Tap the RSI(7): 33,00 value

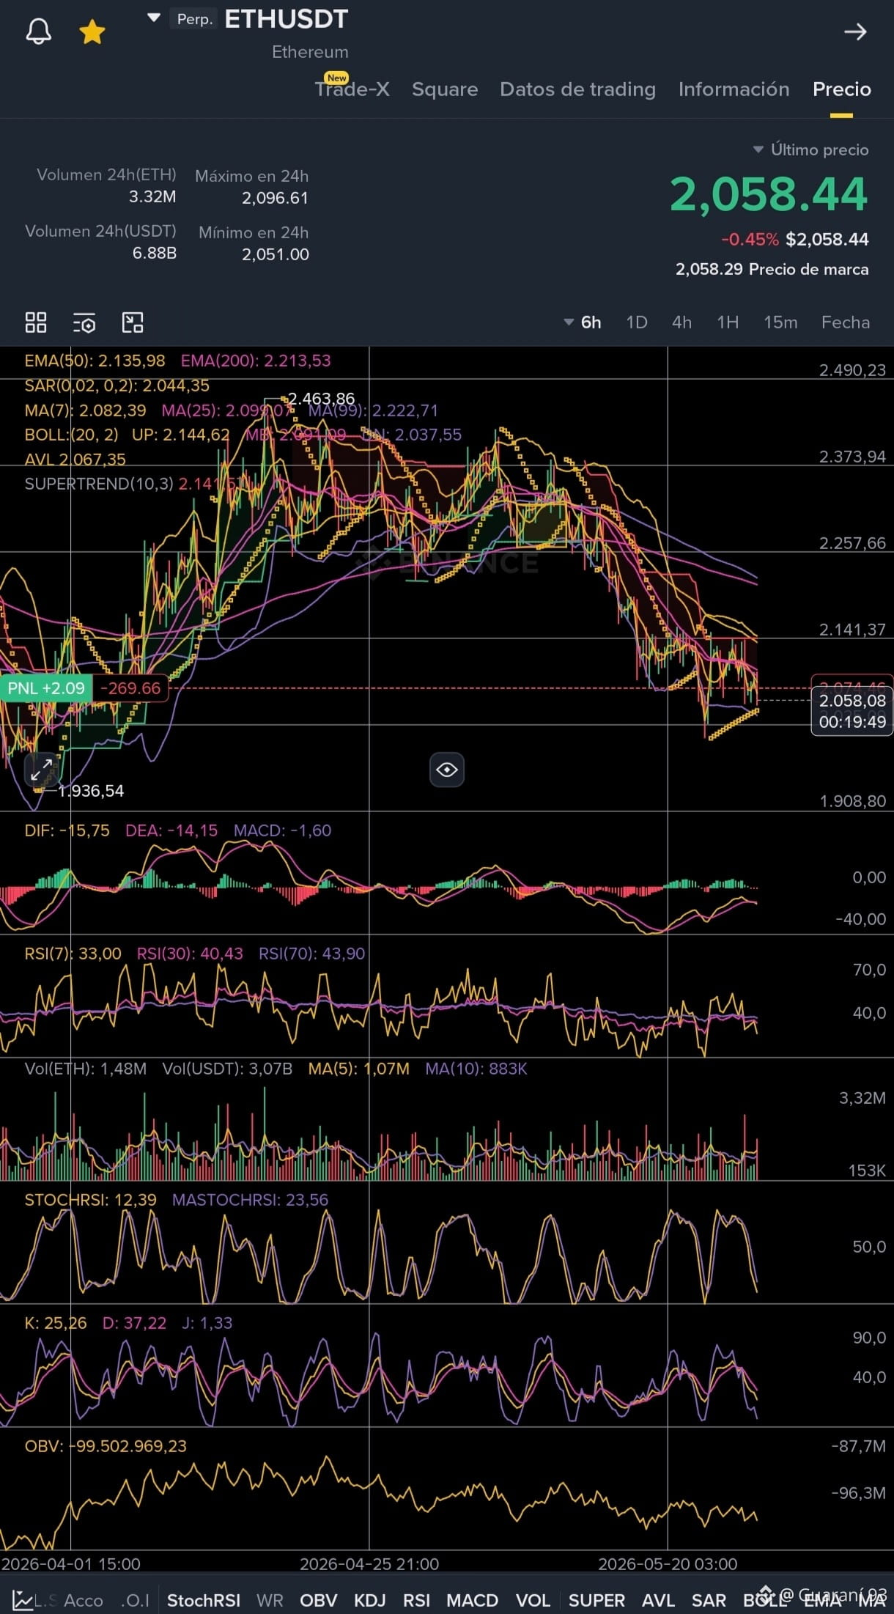click(73, 954)
